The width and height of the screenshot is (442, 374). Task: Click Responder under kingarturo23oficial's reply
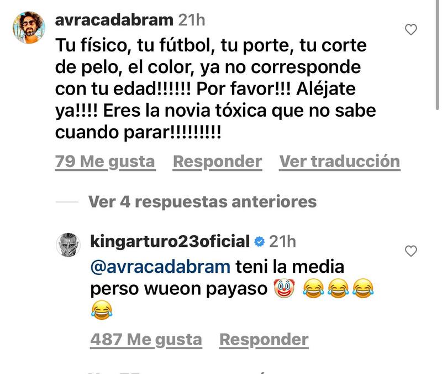click(x=264, y=340)
